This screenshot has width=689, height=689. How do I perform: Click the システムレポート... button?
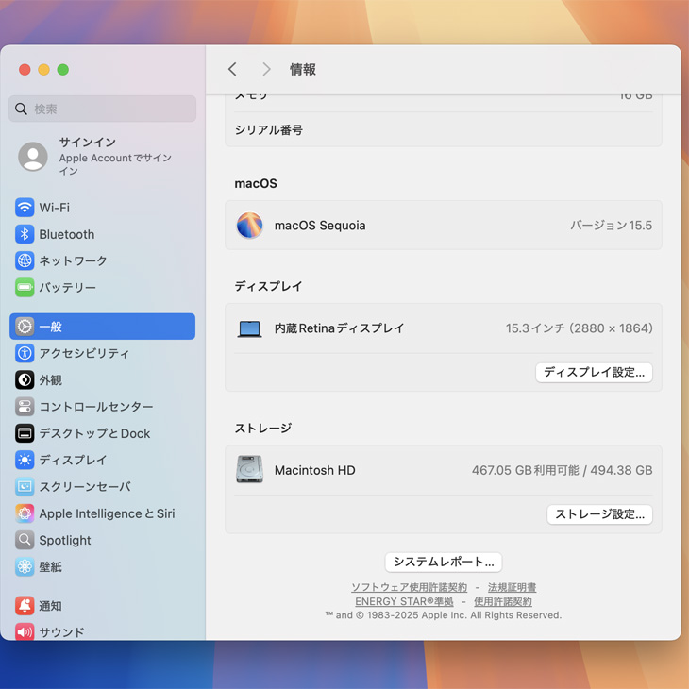pos(444,562)
